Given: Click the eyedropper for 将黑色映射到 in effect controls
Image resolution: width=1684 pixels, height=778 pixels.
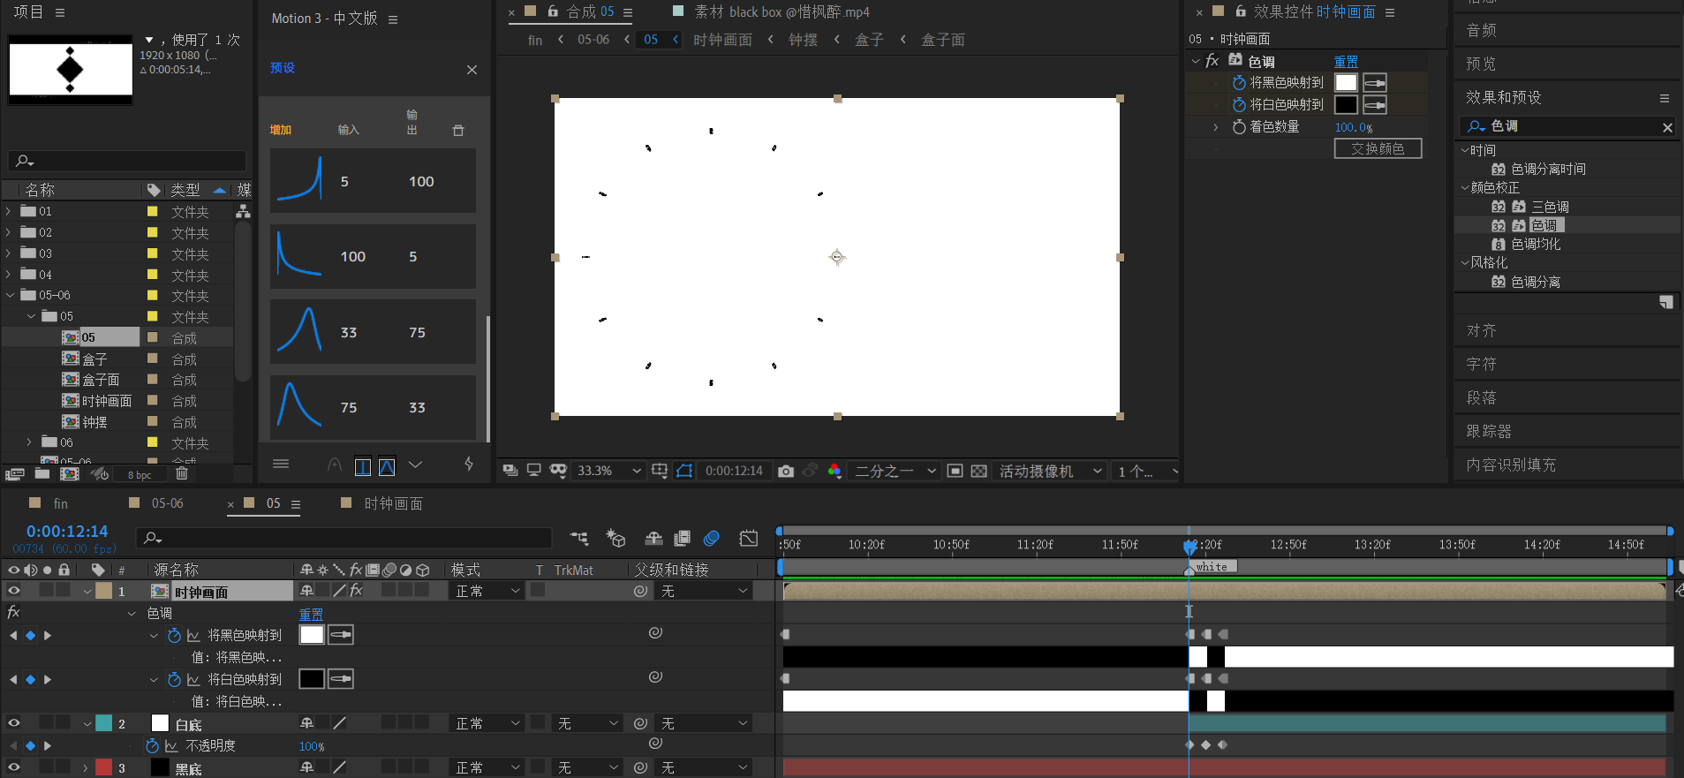Looking at the screenshot, I should point(1375,83).
